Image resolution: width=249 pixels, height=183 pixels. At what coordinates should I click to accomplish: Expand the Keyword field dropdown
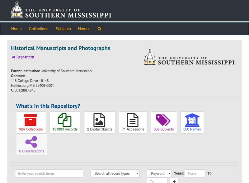159,173
